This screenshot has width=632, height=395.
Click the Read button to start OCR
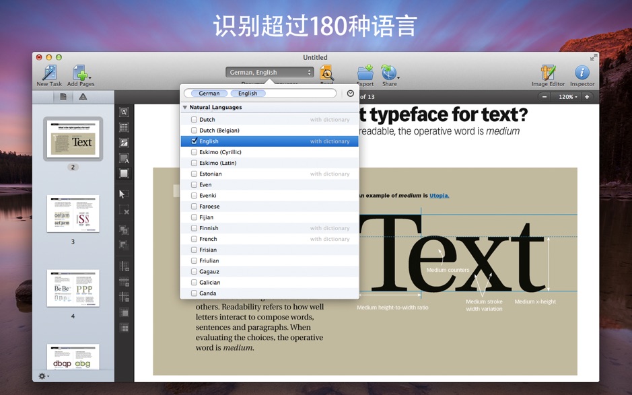pos(328,73)
